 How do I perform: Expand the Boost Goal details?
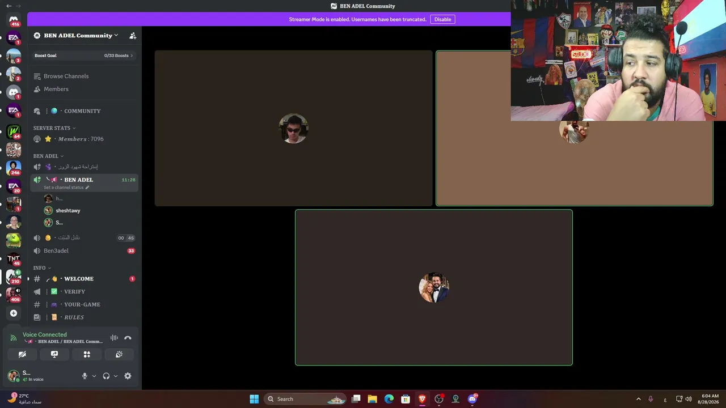84,56
